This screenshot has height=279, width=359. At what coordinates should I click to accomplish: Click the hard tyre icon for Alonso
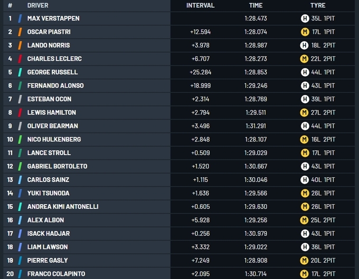pyautogui.click(x=305, y=85)
